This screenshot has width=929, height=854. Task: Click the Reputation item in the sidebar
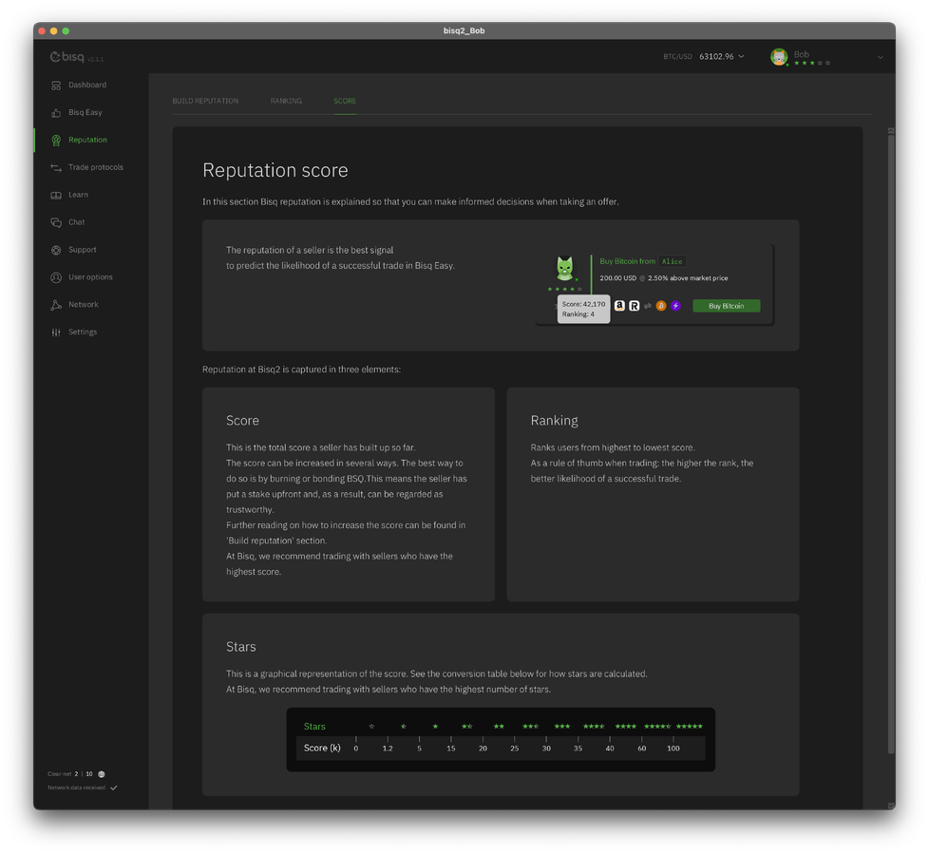pyautogui.click(x=87, y=141)
